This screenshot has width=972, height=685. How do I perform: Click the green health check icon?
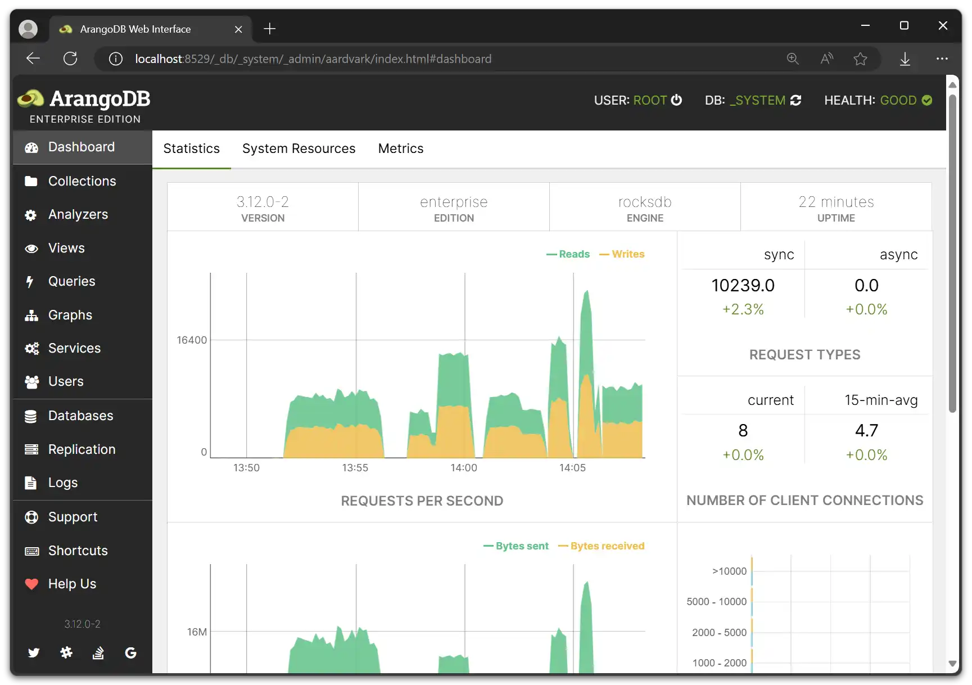click(x=927, y=100)
